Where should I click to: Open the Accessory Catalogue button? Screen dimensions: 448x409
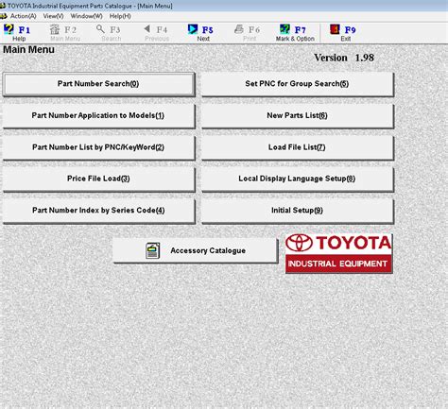tap(196, 250)
